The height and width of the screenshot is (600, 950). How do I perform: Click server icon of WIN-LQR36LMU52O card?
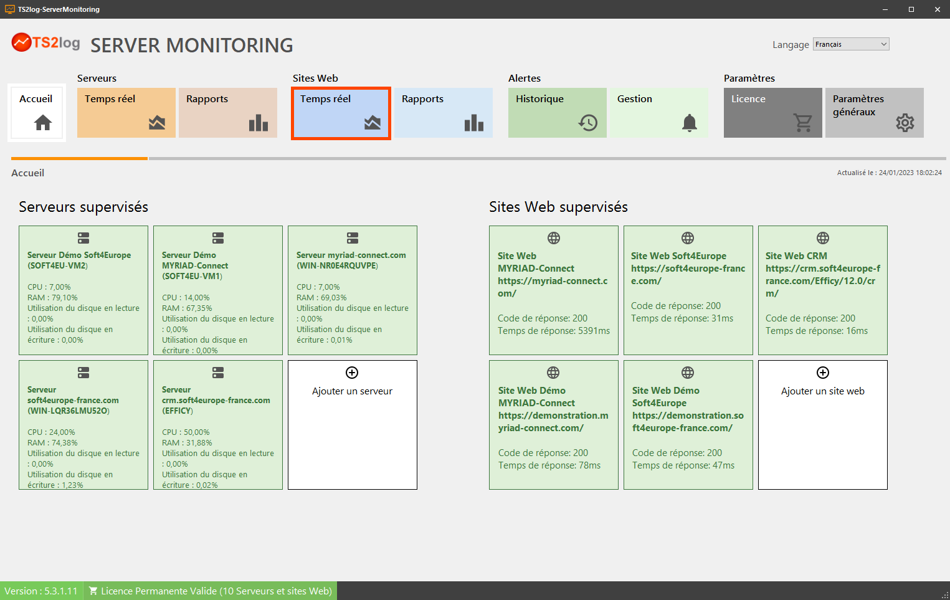tap(83, 373)
